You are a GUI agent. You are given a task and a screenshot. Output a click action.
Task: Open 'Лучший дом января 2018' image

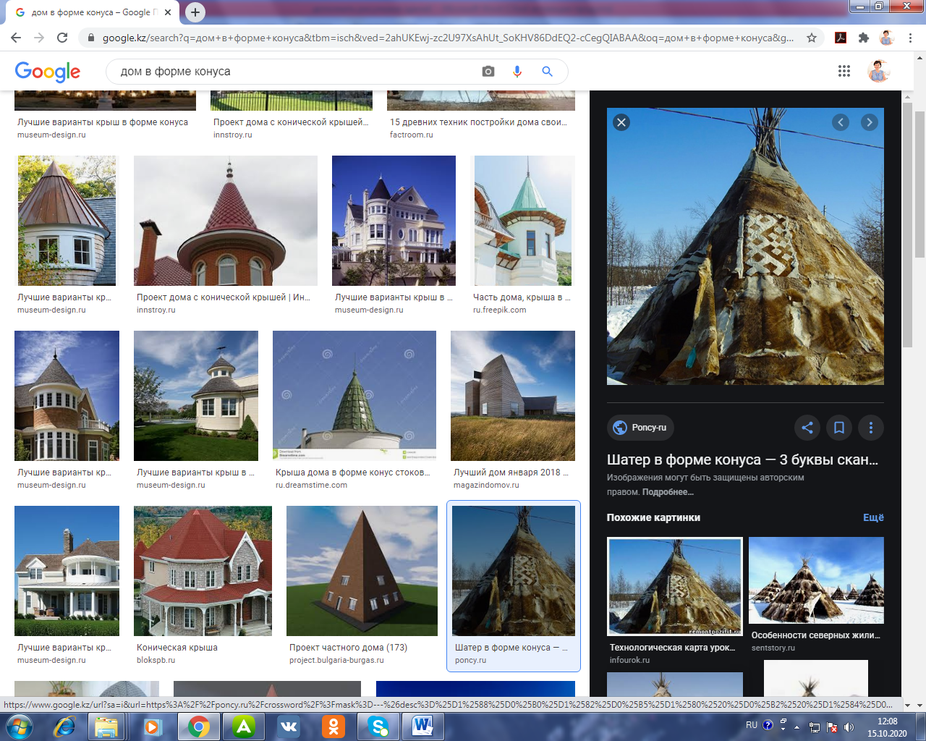(513, 396)
